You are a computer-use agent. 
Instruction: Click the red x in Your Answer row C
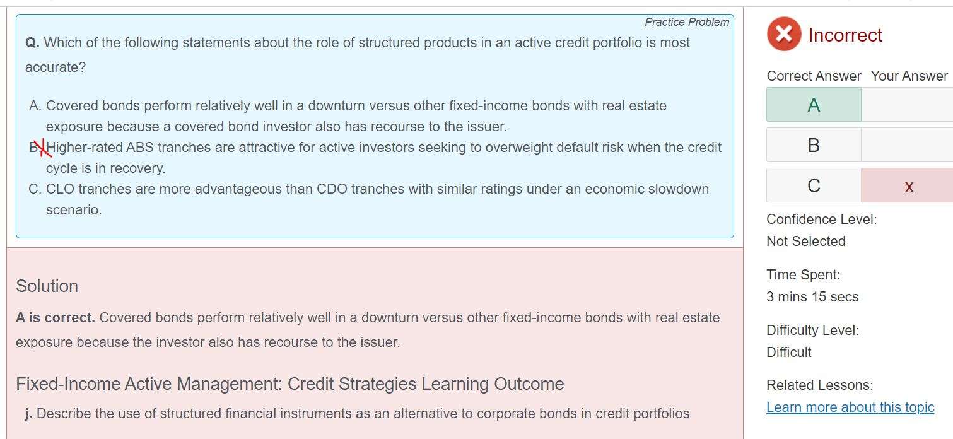(908, 185)
